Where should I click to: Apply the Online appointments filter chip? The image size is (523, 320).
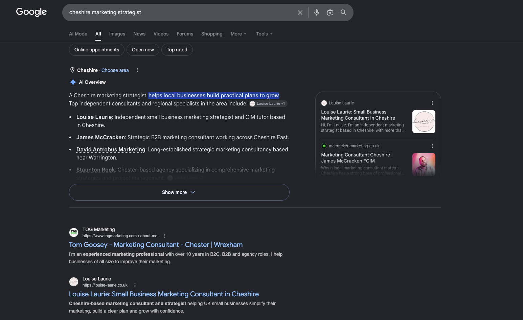[x=97, y=50]
